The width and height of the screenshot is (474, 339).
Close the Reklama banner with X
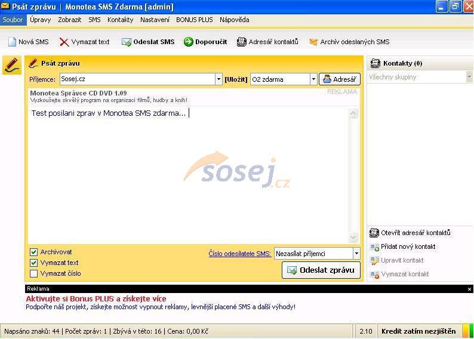[x=469, y=289]
